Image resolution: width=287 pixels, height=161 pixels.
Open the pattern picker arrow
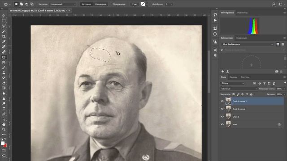pos(147,4)
